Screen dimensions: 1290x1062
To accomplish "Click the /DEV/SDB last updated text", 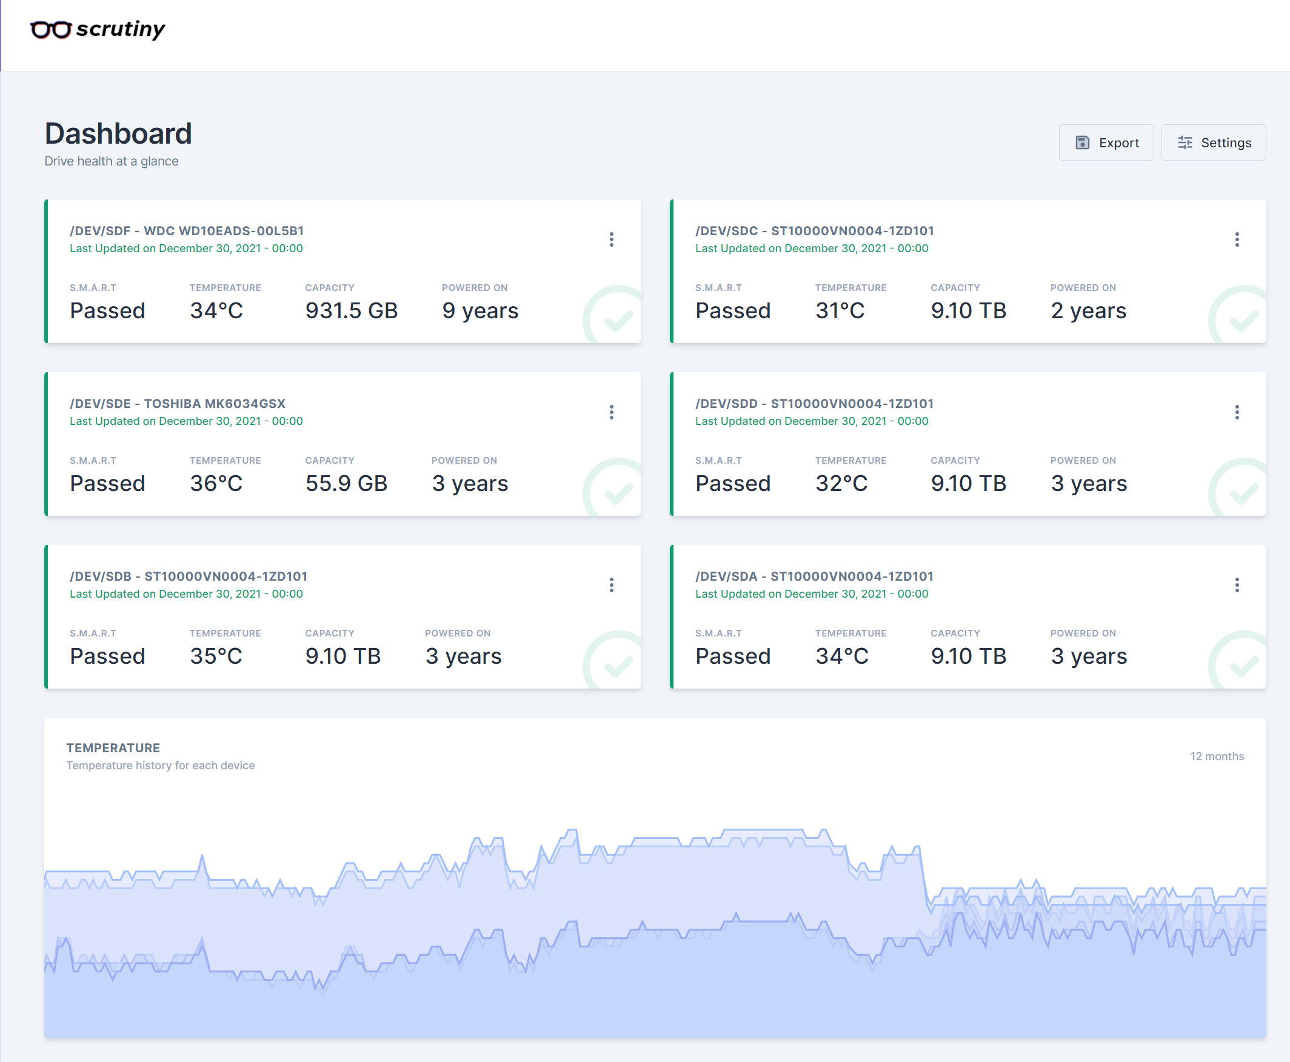I will 186,594.
